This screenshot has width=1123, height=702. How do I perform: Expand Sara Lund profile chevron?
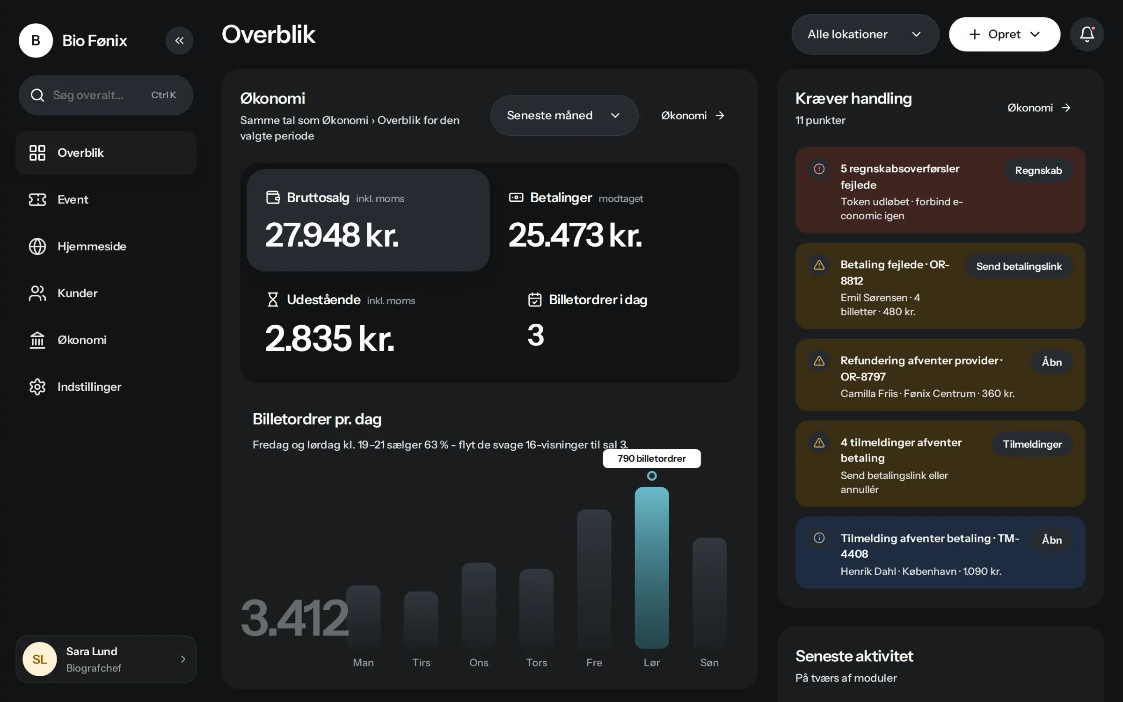click(183, 659)
